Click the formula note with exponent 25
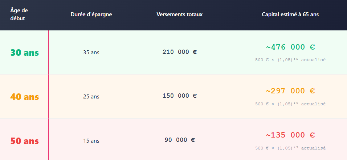347x160 pixels. click(290, 104)
